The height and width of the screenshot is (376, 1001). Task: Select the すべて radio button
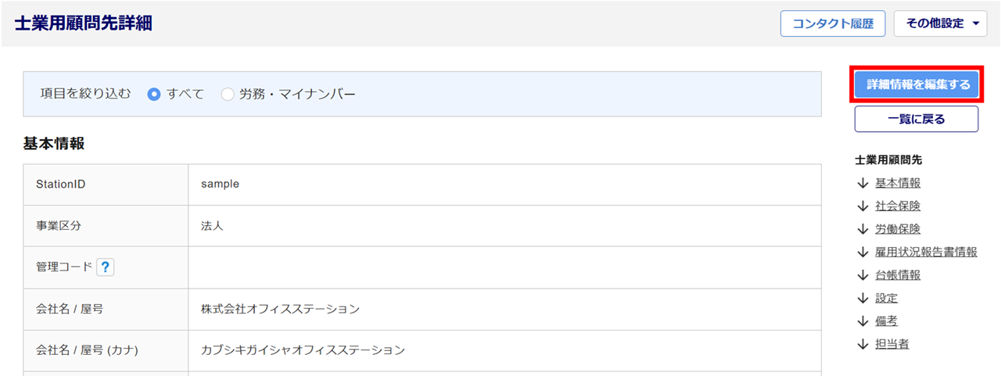click(x=154, y=95)
